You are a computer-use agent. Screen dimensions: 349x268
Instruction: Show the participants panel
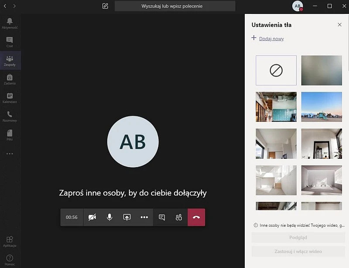click(179, 217)
